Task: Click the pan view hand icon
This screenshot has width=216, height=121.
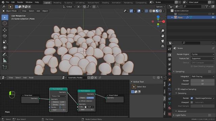Action: 163,36
